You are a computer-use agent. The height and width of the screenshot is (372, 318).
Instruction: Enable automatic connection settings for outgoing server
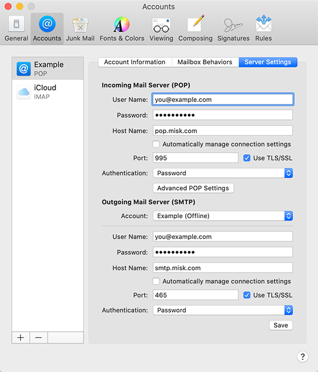pyautogui.click(x=156, y=281)
